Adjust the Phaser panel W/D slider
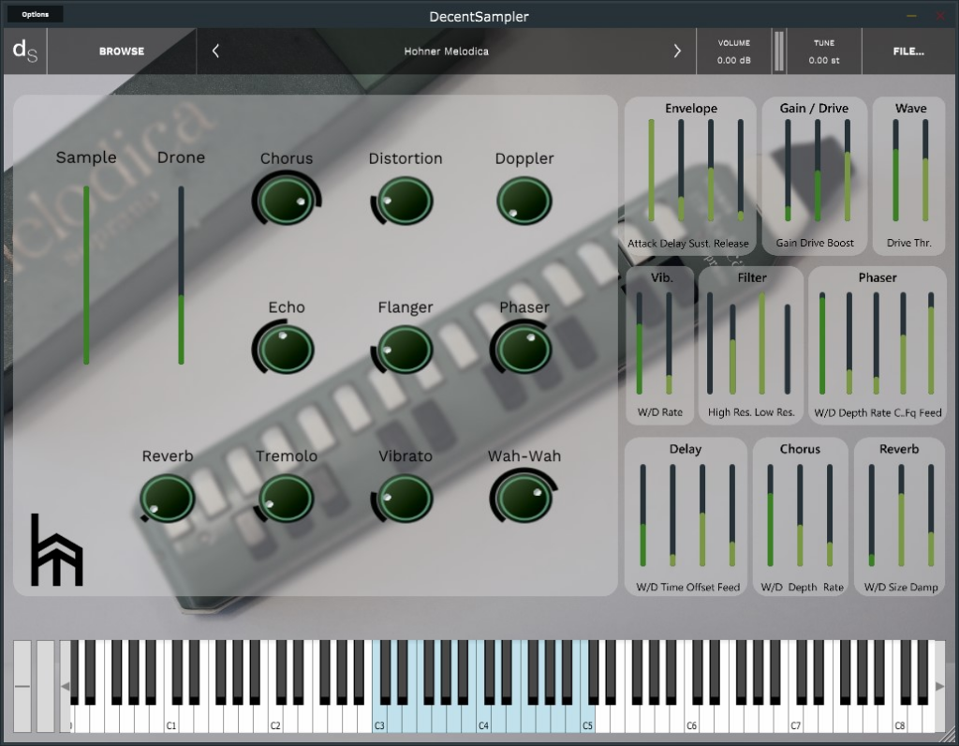This screenshot has height=746, width=959. tap(822, 343)
